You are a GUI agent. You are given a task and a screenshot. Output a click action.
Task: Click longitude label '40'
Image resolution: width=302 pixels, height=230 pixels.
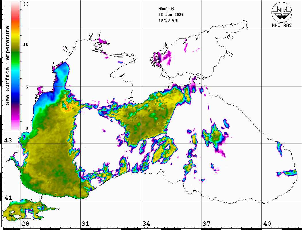(x=267, y=224)
